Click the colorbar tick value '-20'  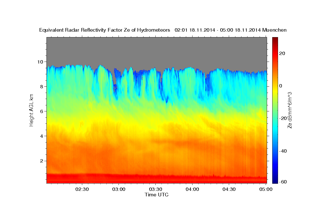(283, 118)
